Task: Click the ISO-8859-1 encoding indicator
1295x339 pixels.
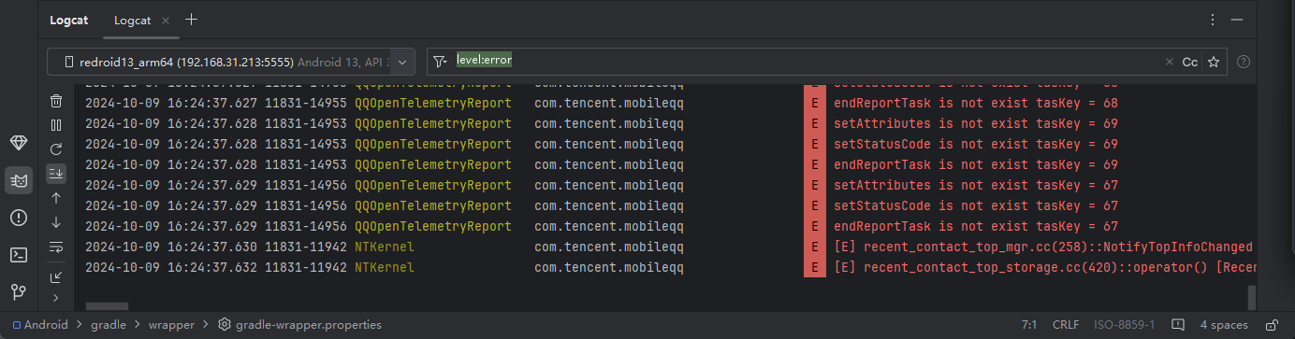Action: point(1124,325)
